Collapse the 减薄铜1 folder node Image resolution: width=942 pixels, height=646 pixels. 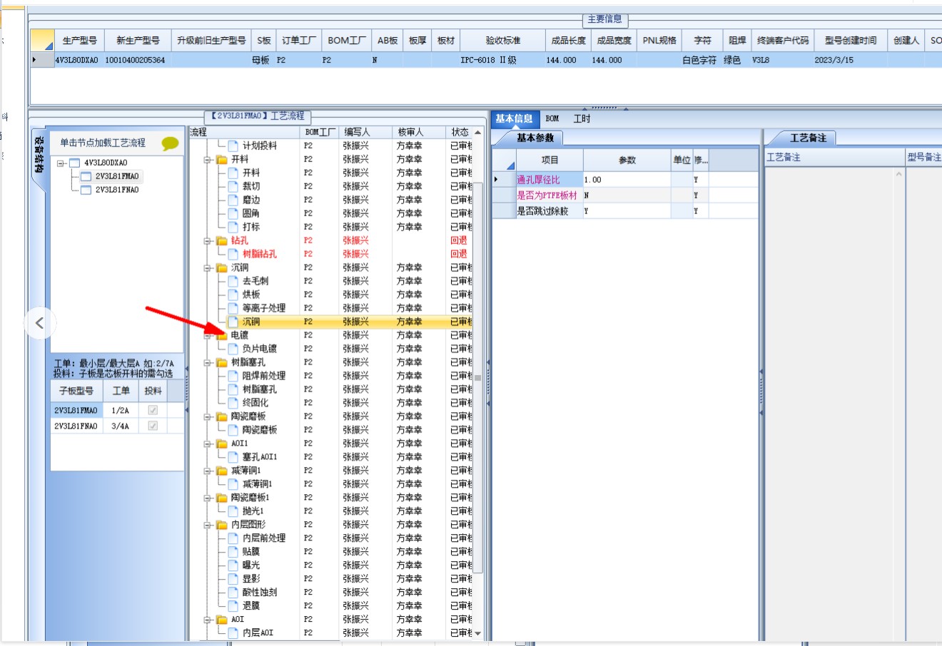208,471
